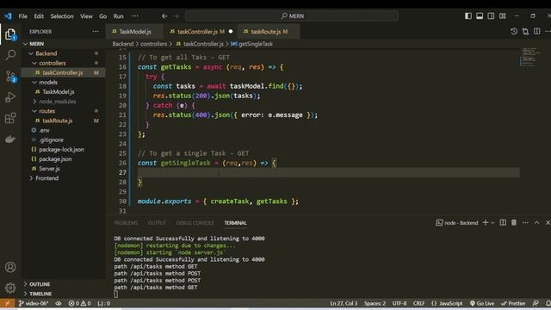Open the Search view icon
Viewport: 551px width, 310px height.
tap(10, 55)
